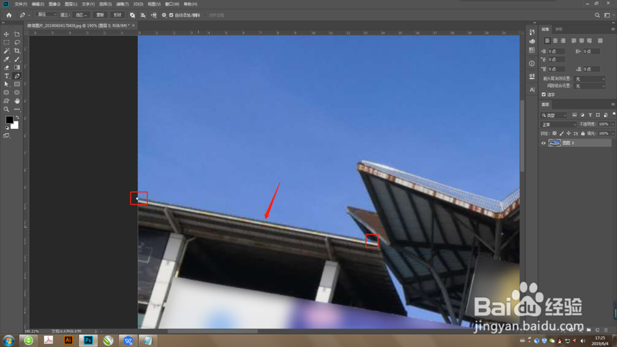The image size is (617, 347).
Task: Select the Artboard tool
Action: click(17, 34)
